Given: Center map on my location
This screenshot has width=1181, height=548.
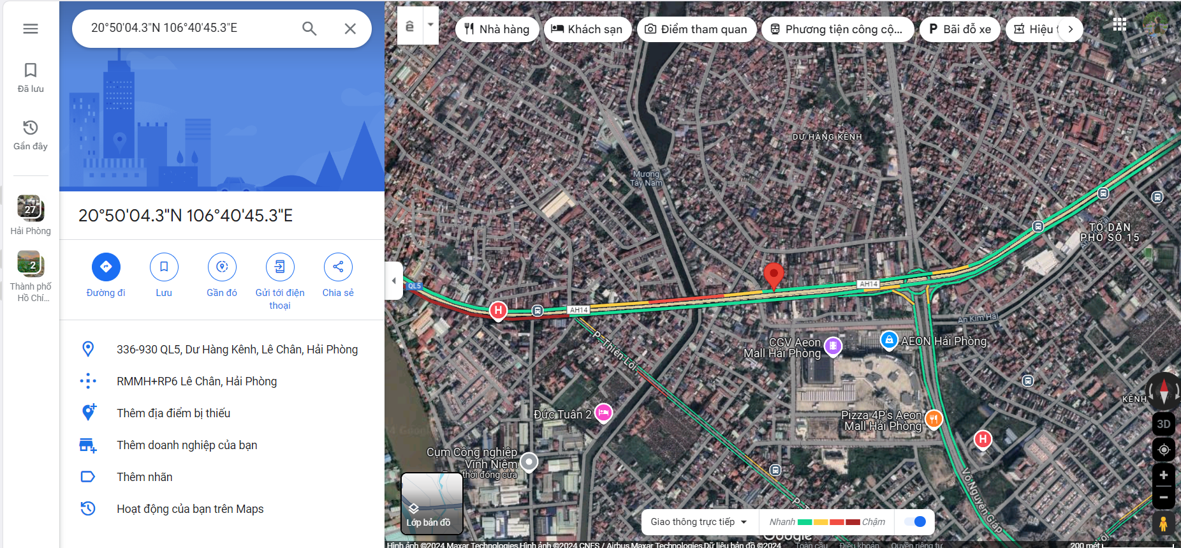Looking at the screenshot, I should (1163, 450).
